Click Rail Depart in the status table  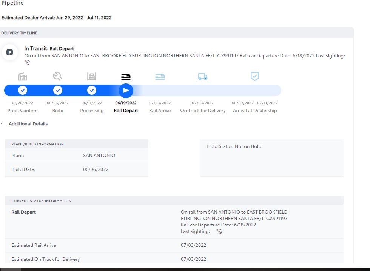tap(23, 212)
